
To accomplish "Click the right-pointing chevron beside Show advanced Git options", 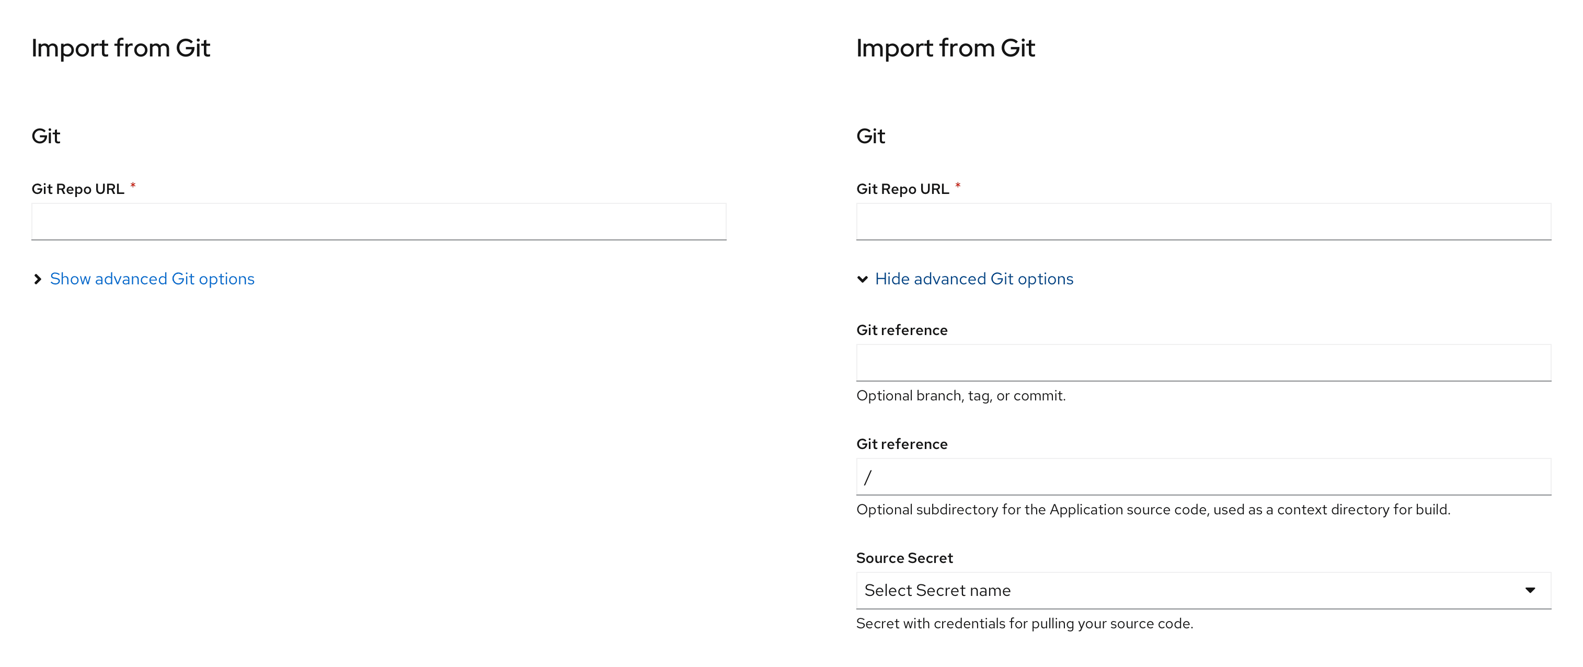I will 38,280.
